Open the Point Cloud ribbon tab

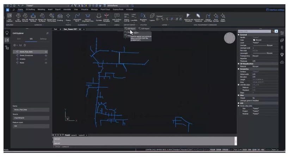click(105, 10)
